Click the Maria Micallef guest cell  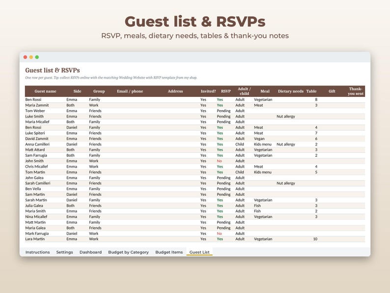[x=37, y=122]
